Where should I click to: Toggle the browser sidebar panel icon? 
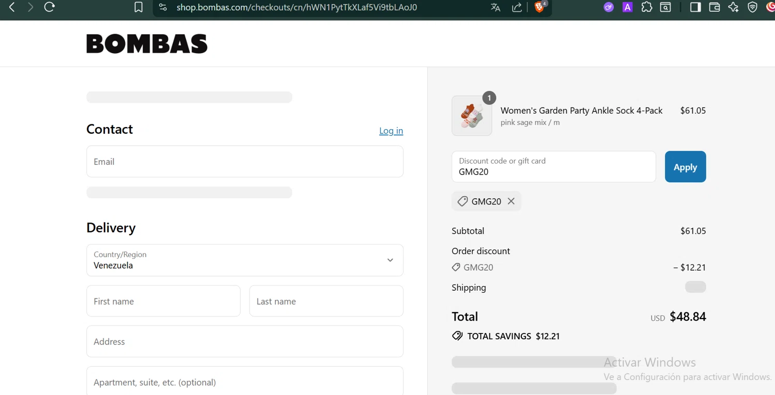click(x=695, y=7)
